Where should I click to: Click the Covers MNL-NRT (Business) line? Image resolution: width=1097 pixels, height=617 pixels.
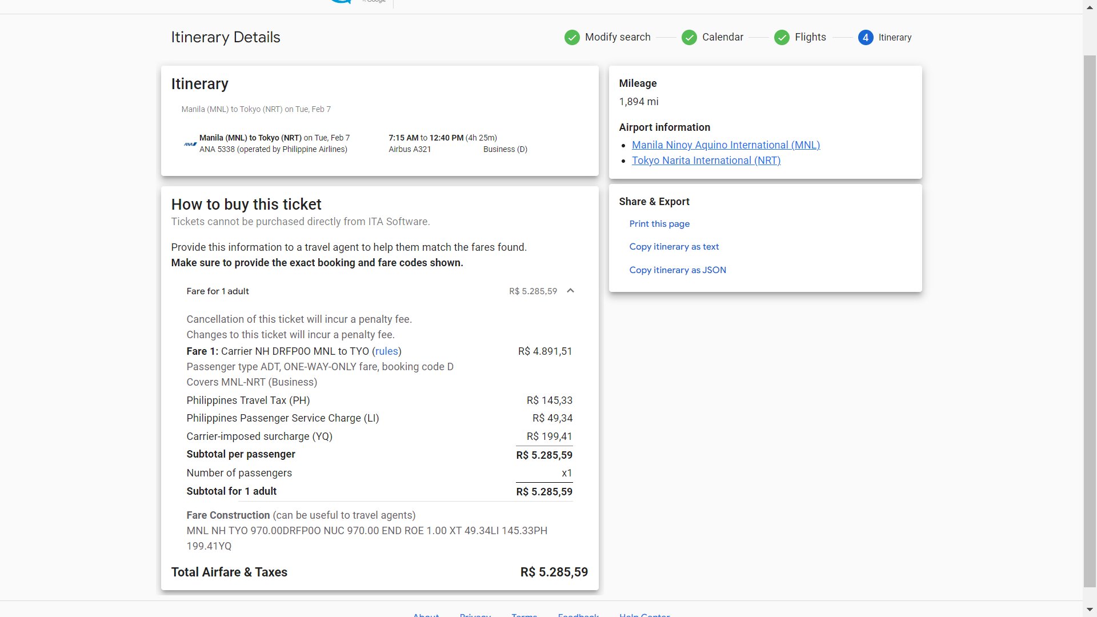pyautogui.click(x=251, y=382)
